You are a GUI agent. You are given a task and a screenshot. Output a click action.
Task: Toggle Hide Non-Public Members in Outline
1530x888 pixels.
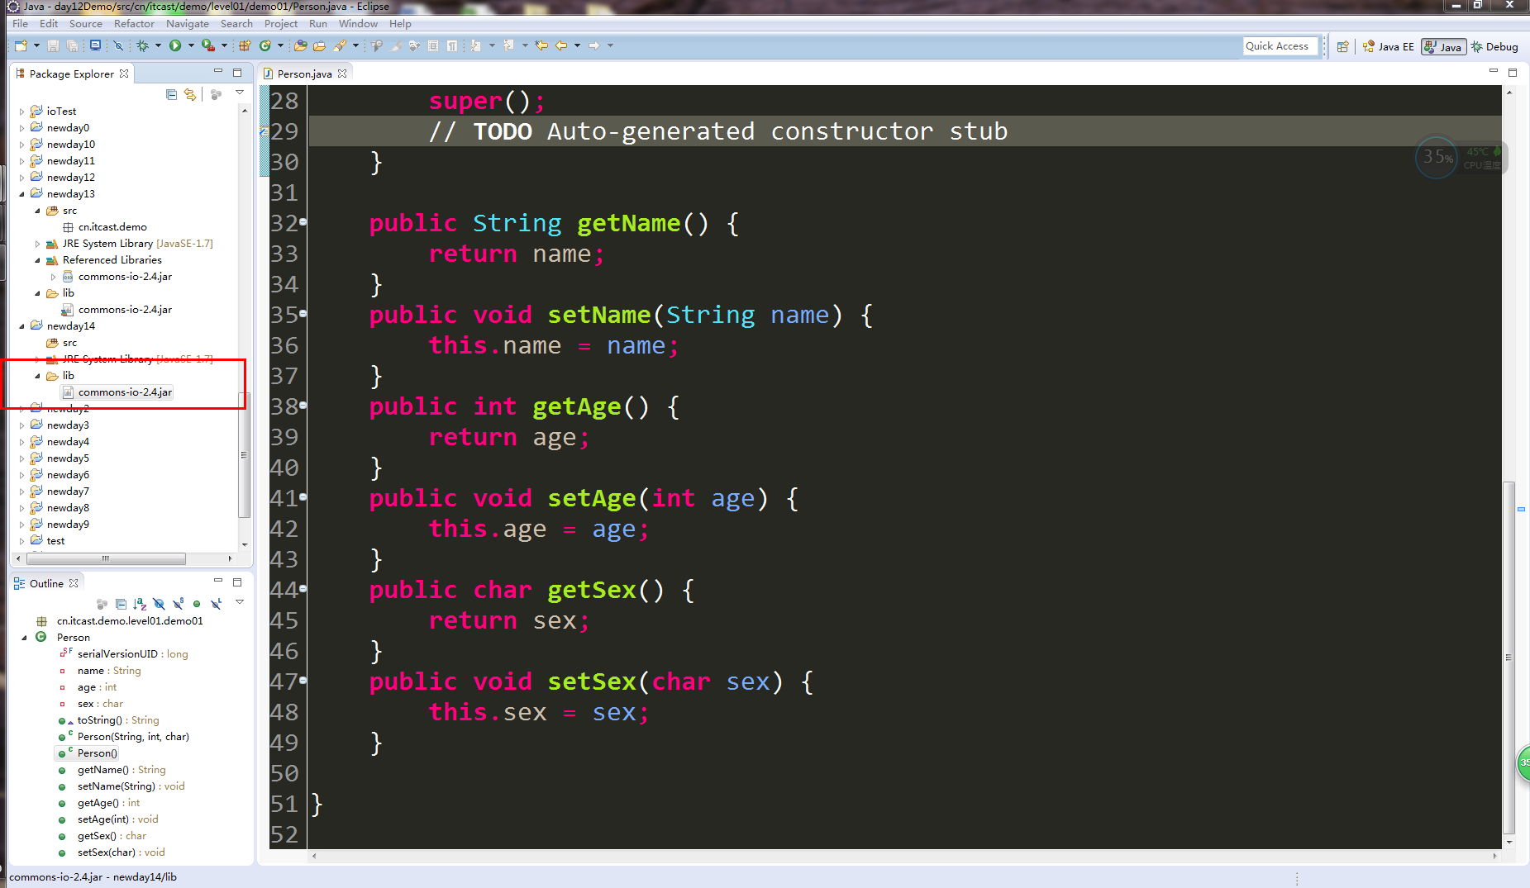click(x=197, y=604)
